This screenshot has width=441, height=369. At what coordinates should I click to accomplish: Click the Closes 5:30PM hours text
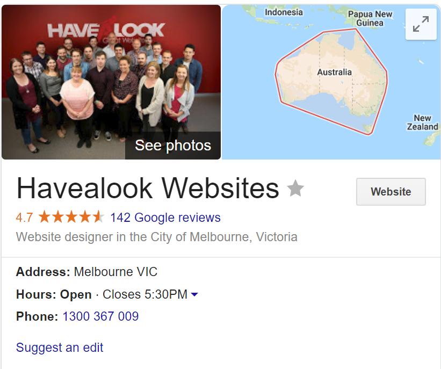click(x=145, y=294)
